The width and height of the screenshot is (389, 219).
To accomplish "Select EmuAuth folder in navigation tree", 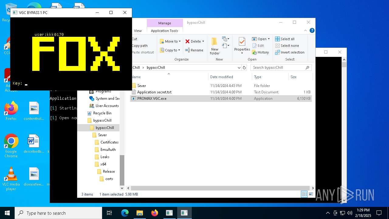I will tap(105, 150).
